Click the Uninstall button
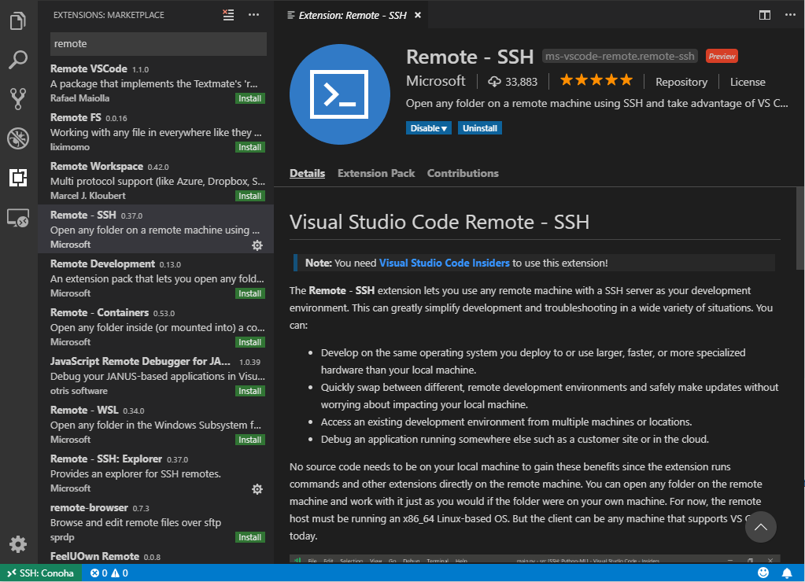The width and height of the screenshot is (805, 582). pyautogui.click(x=480, y=128)
